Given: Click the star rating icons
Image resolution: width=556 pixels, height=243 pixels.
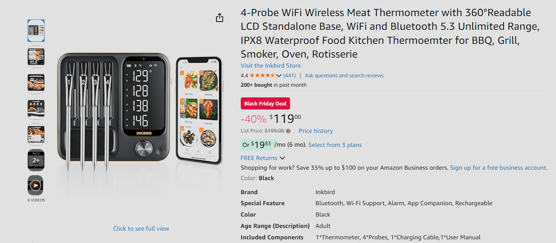Looking at the screenshot, I should tap(263, 76).
